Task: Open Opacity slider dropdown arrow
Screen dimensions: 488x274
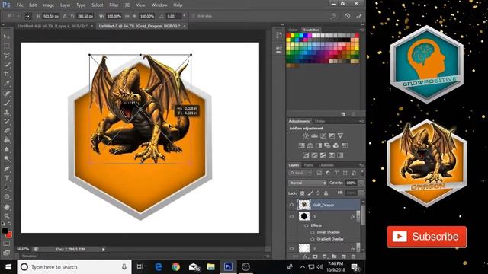Action: coord(361,183)
